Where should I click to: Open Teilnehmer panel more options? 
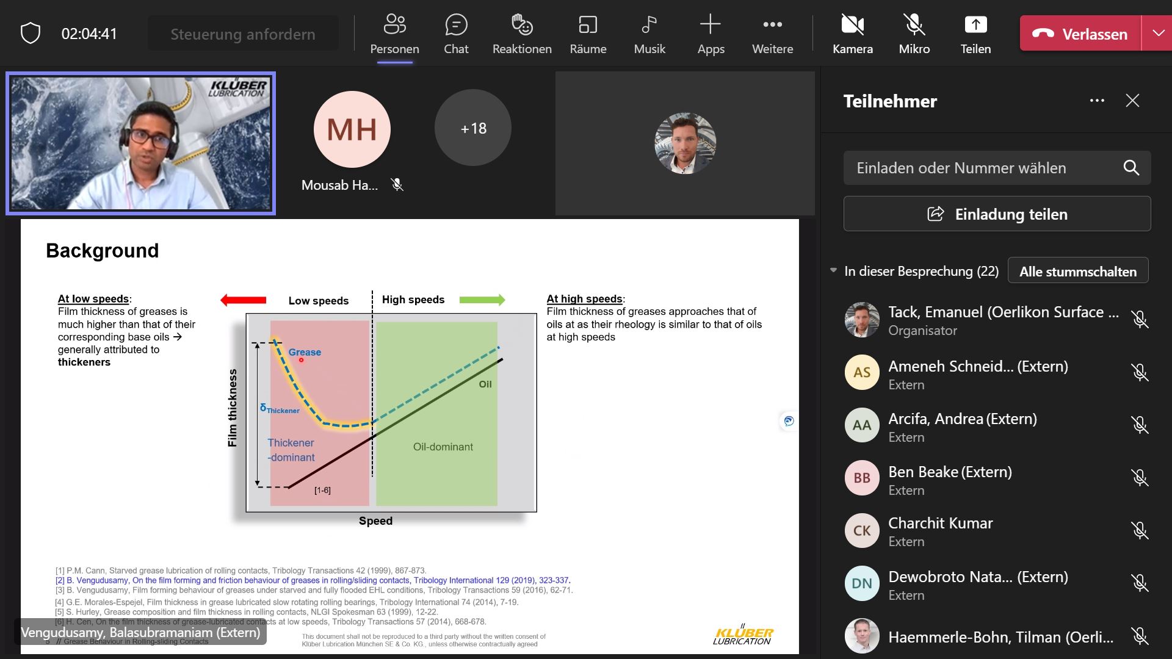click(x=1097, y=101)
